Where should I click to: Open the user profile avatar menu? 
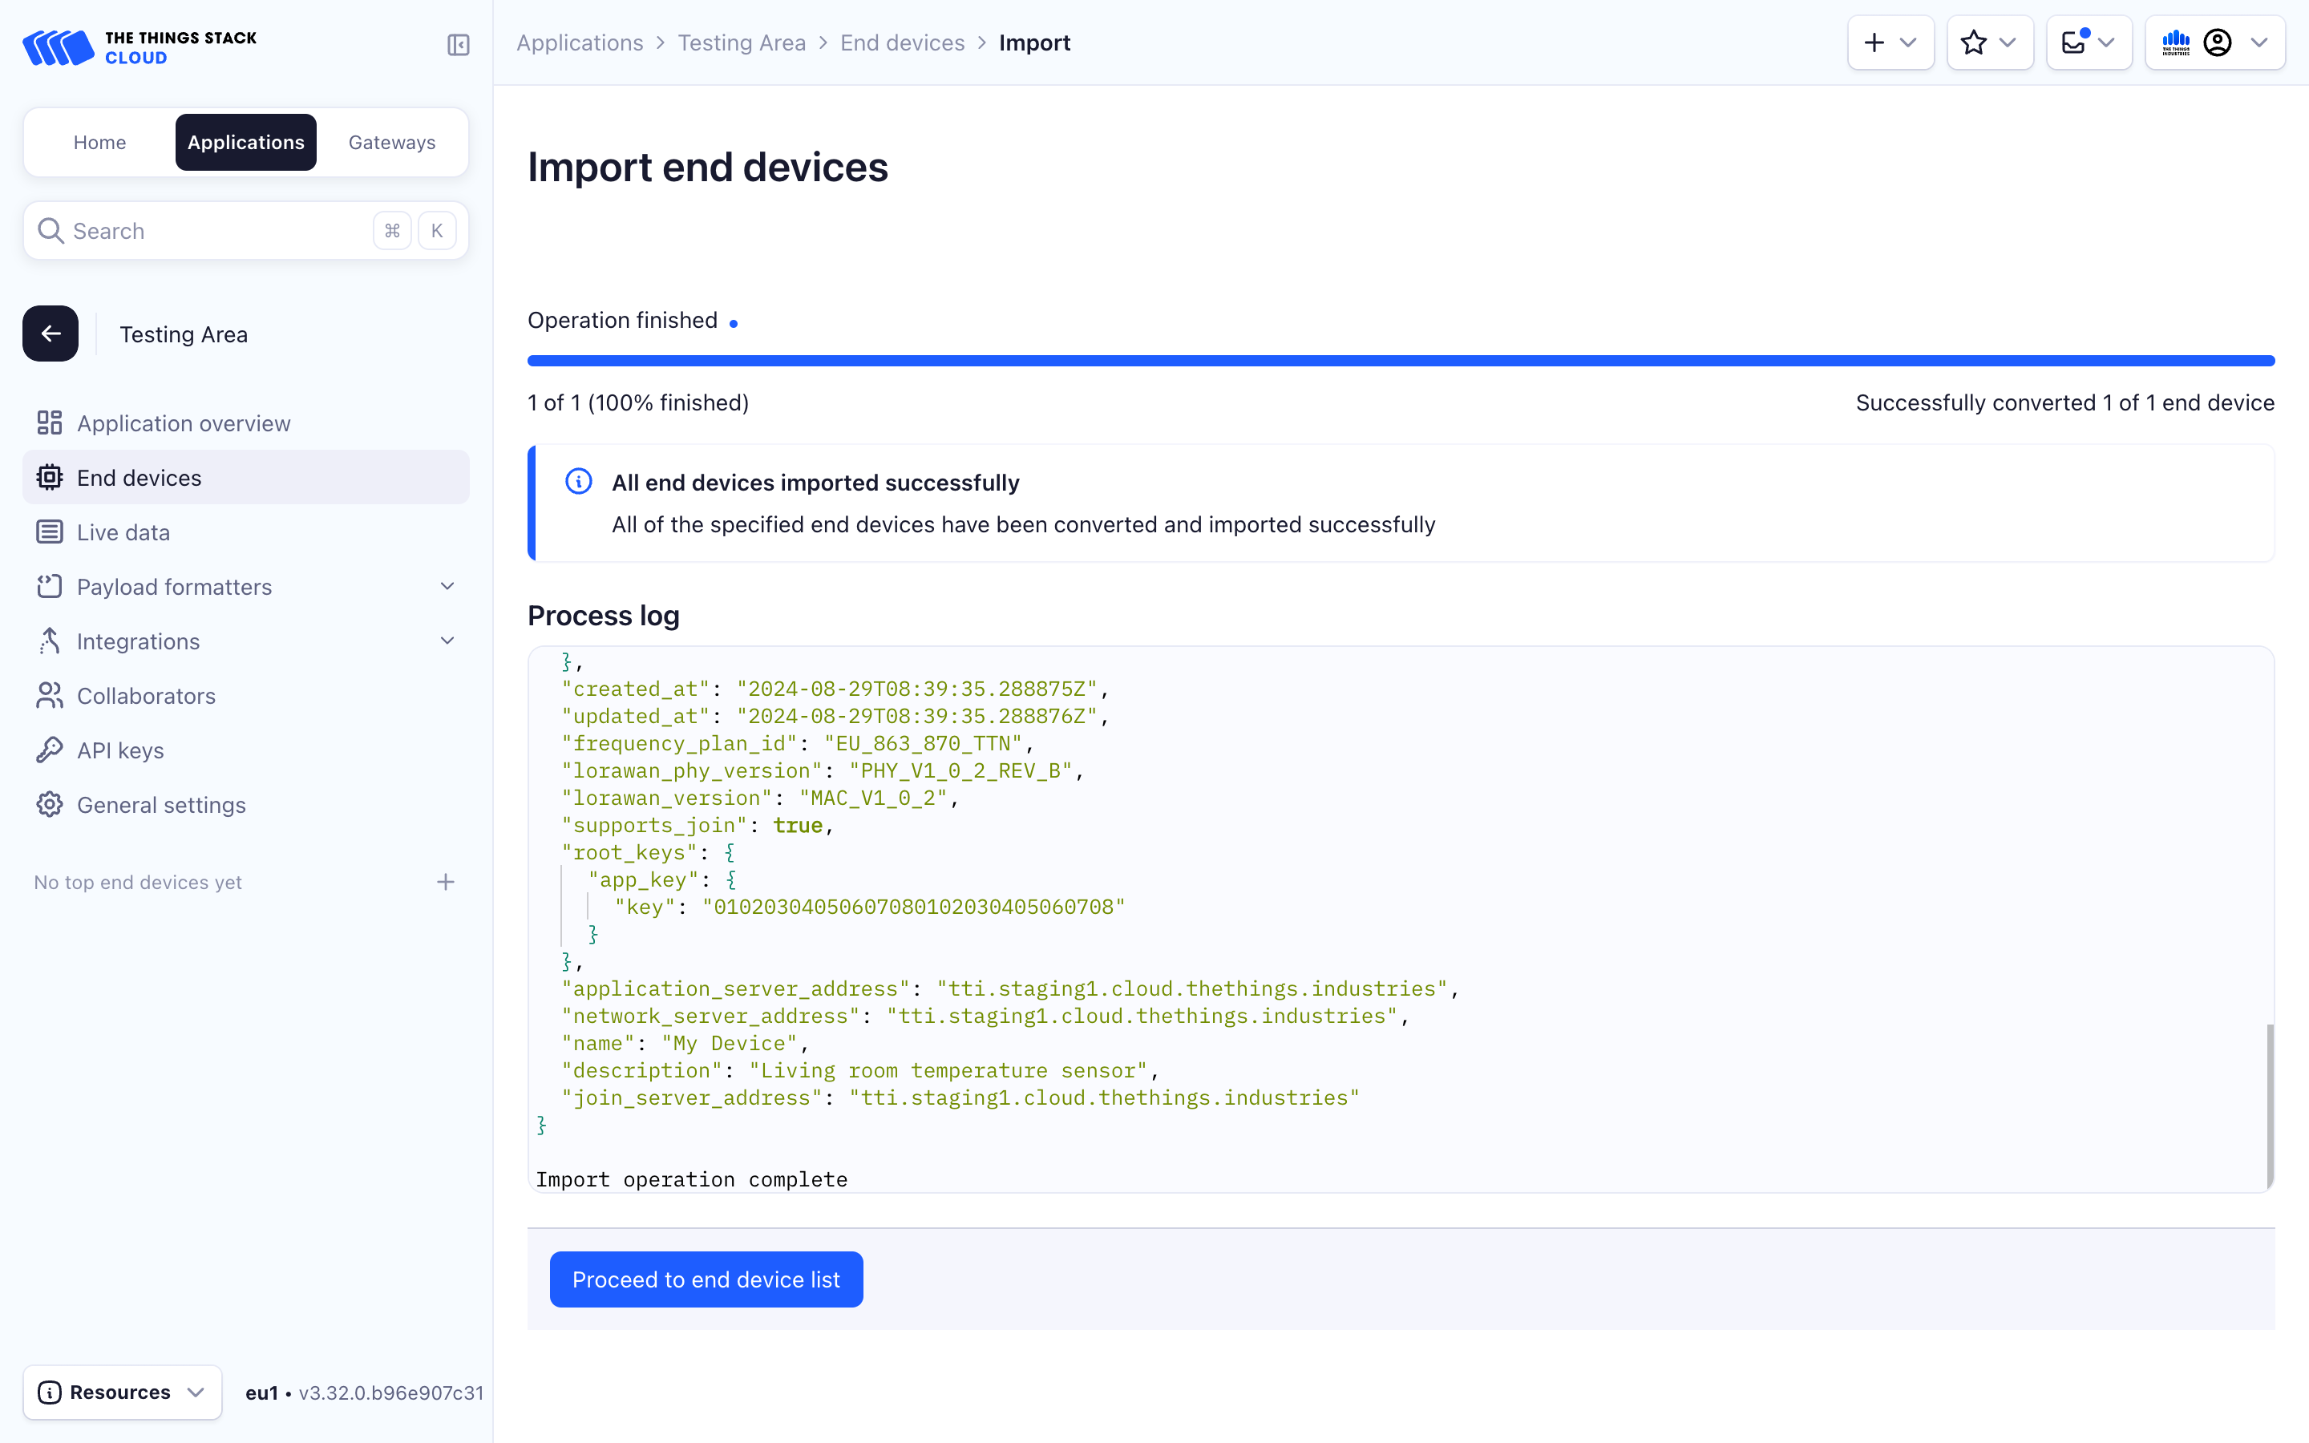(x=2215, y=43)
